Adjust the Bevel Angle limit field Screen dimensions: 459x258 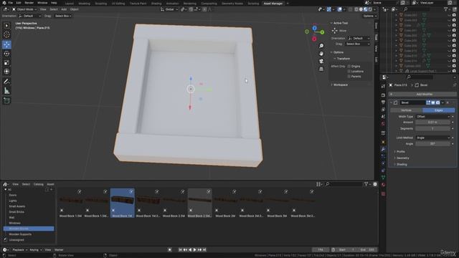(432, 143)
